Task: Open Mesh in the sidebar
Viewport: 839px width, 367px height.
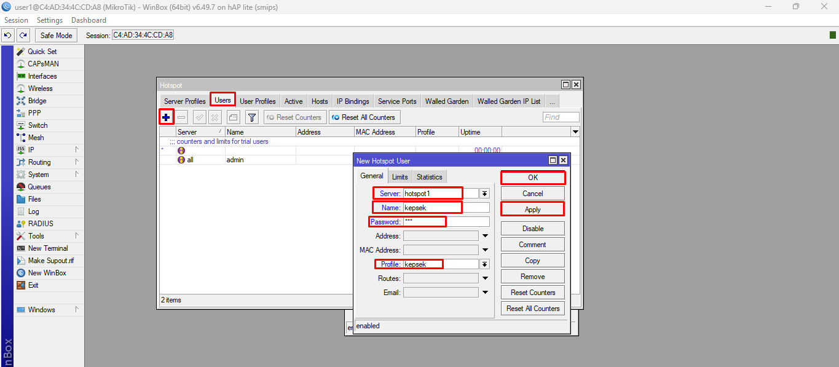Action: tap(36, 138)
